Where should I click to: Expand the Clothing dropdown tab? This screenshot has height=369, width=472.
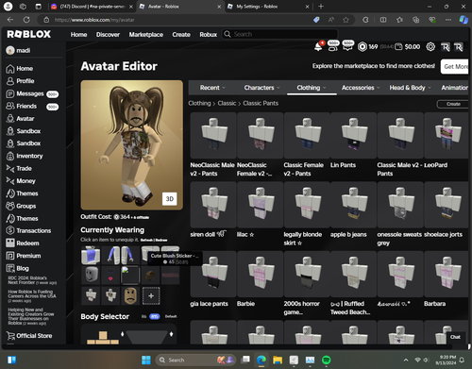(x=312, y=88)
